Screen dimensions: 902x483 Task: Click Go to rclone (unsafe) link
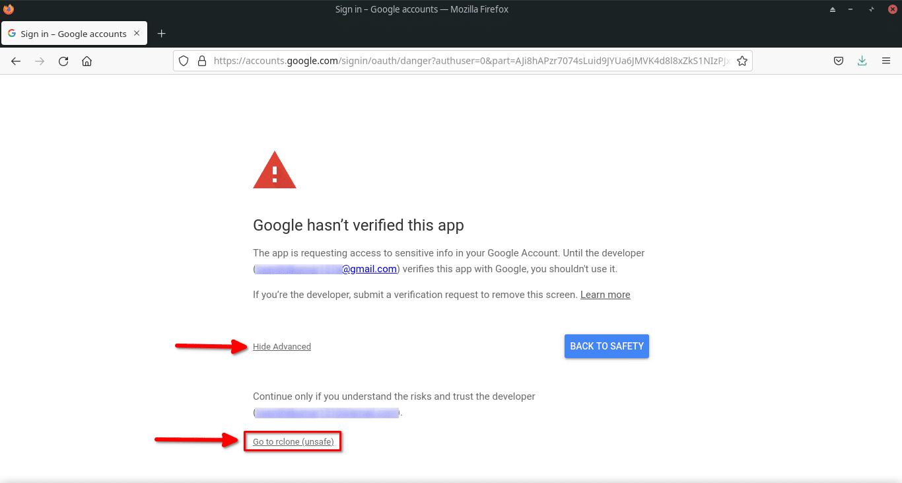point(293,441)
